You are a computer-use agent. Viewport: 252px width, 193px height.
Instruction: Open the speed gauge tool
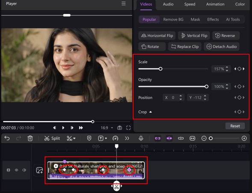point(116,139)
